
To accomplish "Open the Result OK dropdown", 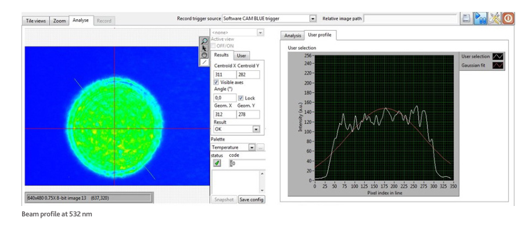I will click(255, 129).
